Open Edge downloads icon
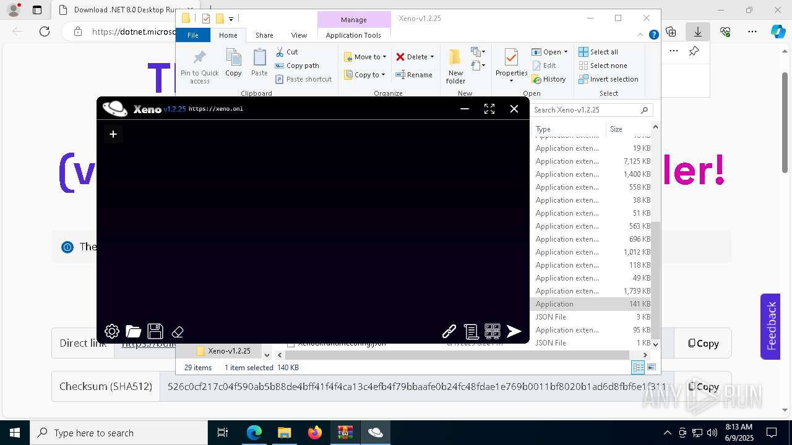792x445 pixels. [698, 32]
